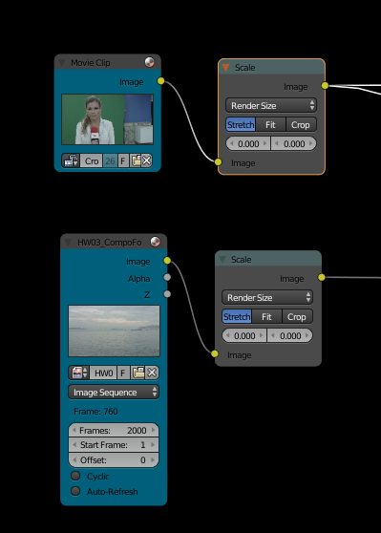
Task: Click Y offset field in top Scale node
Action: 294,144
